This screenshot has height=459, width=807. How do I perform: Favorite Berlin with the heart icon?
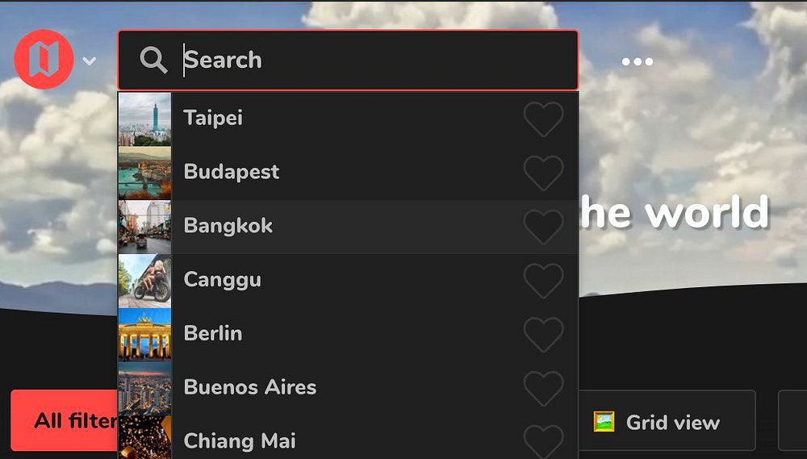pos(543,335)
